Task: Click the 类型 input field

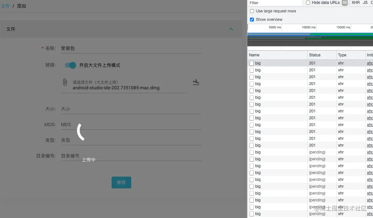Action: point(131,140)
